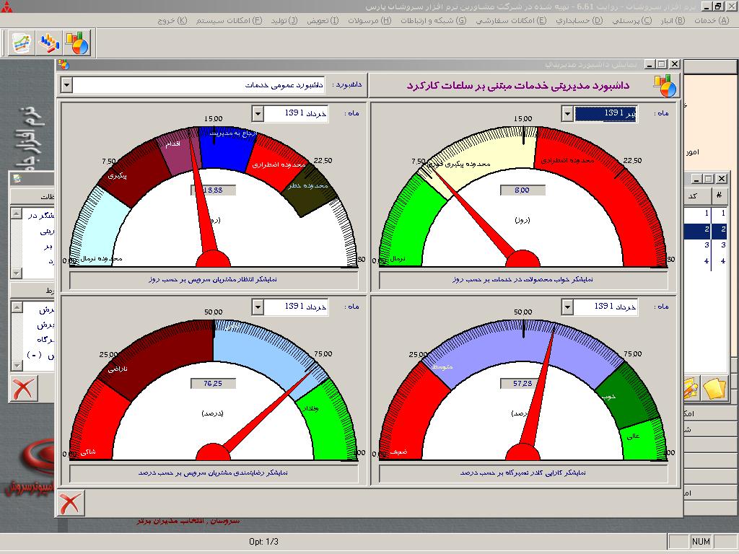Expand month dropdown for workshop efficiency gauge
The image size is (739, 554).
pyautogui.click(x=567, y=307)
